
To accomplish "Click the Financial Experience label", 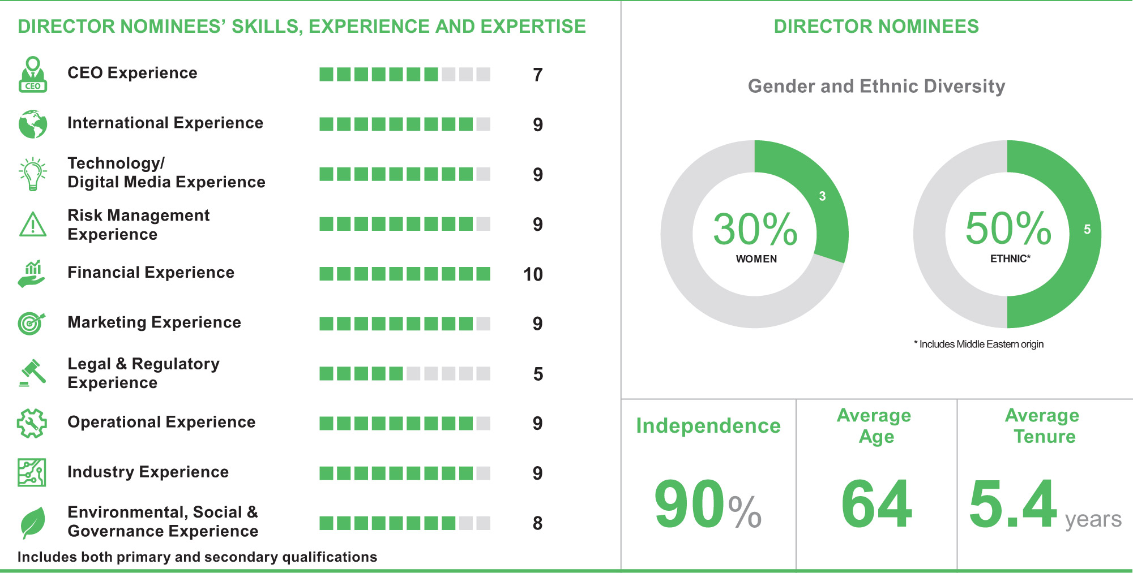I will (151, 273).
